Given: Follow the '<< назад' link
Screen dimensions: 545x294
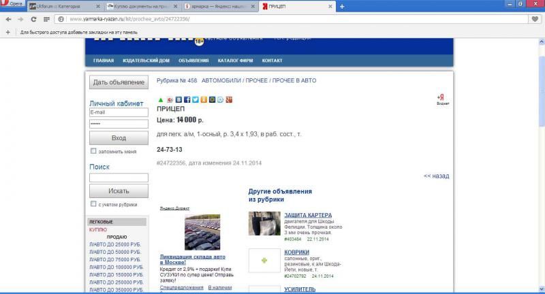Looking at the screenshot, I should [x=436, y=176].
